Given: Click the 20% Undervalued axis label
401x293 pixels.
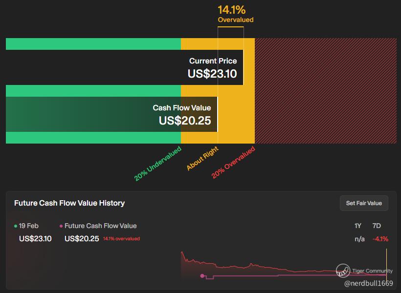Looking at the screenshot, I should point(157,164).
